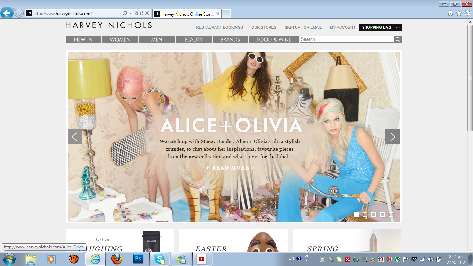Screen dimensions: 473x266
Task: Click the address bar URL field
Action: click(x=77, y=14)
